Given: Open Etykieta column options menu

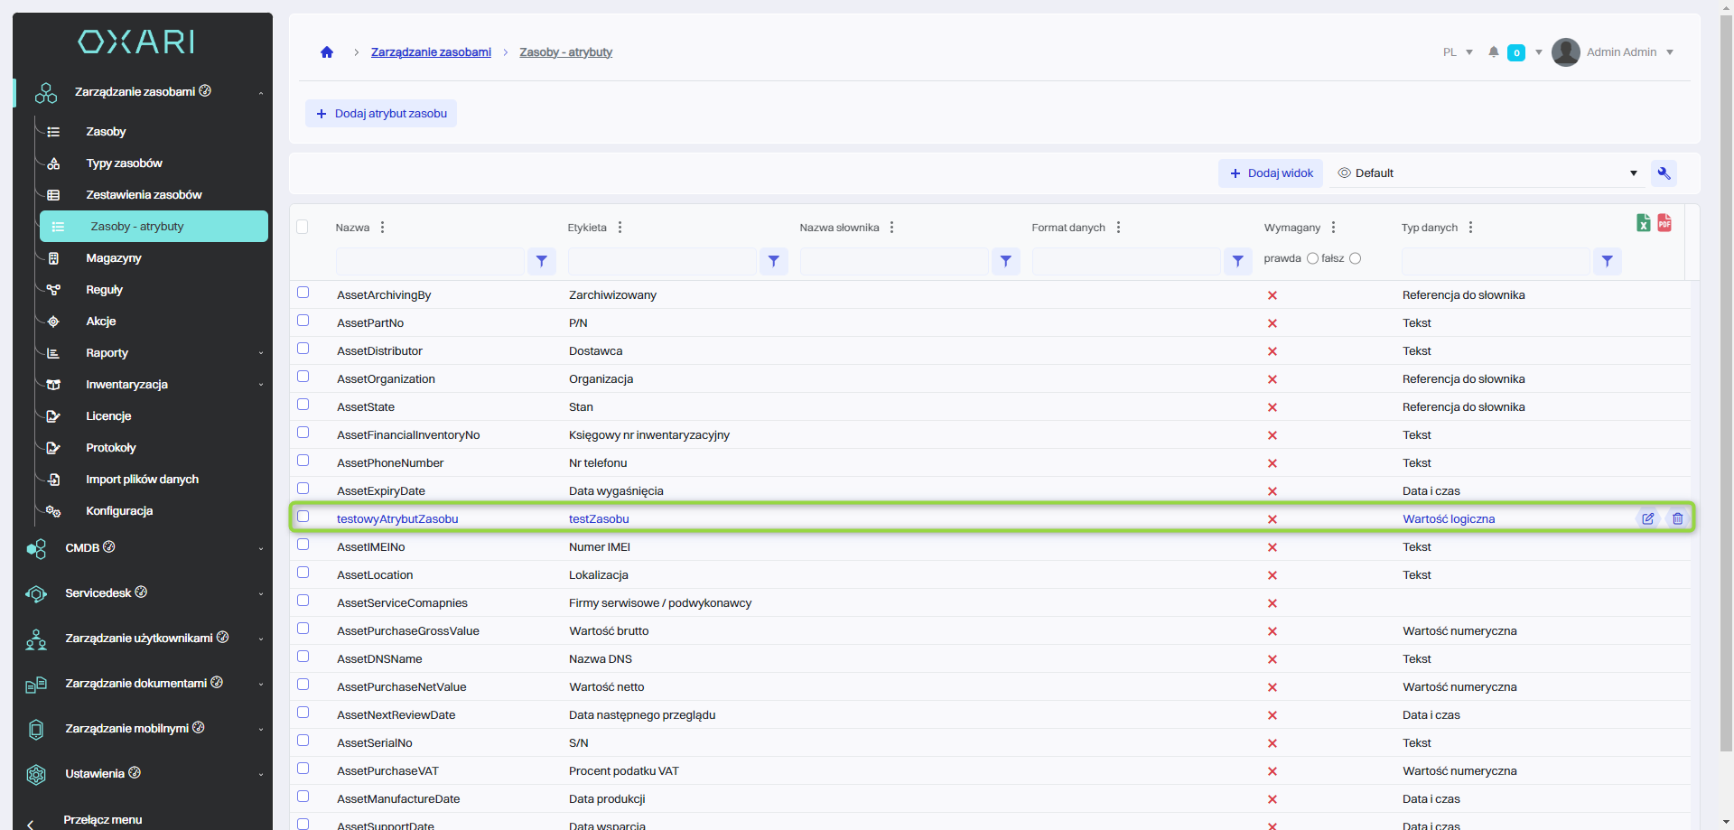Looking at the screenshot, I should tap(620, 228).
